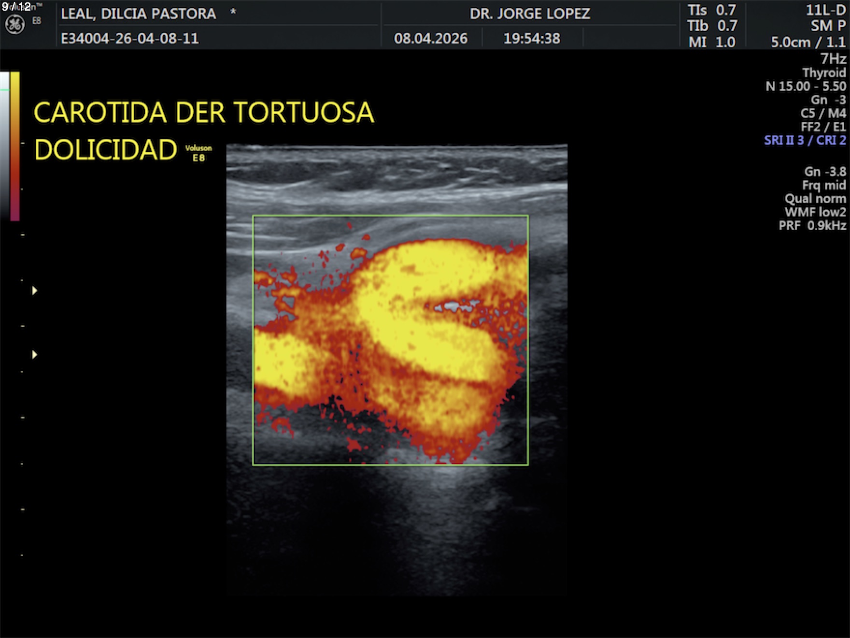This screenshot has height=638, width=850.
Task: Click the 9 / 12 image counter
Action: [x=16, y=7]
